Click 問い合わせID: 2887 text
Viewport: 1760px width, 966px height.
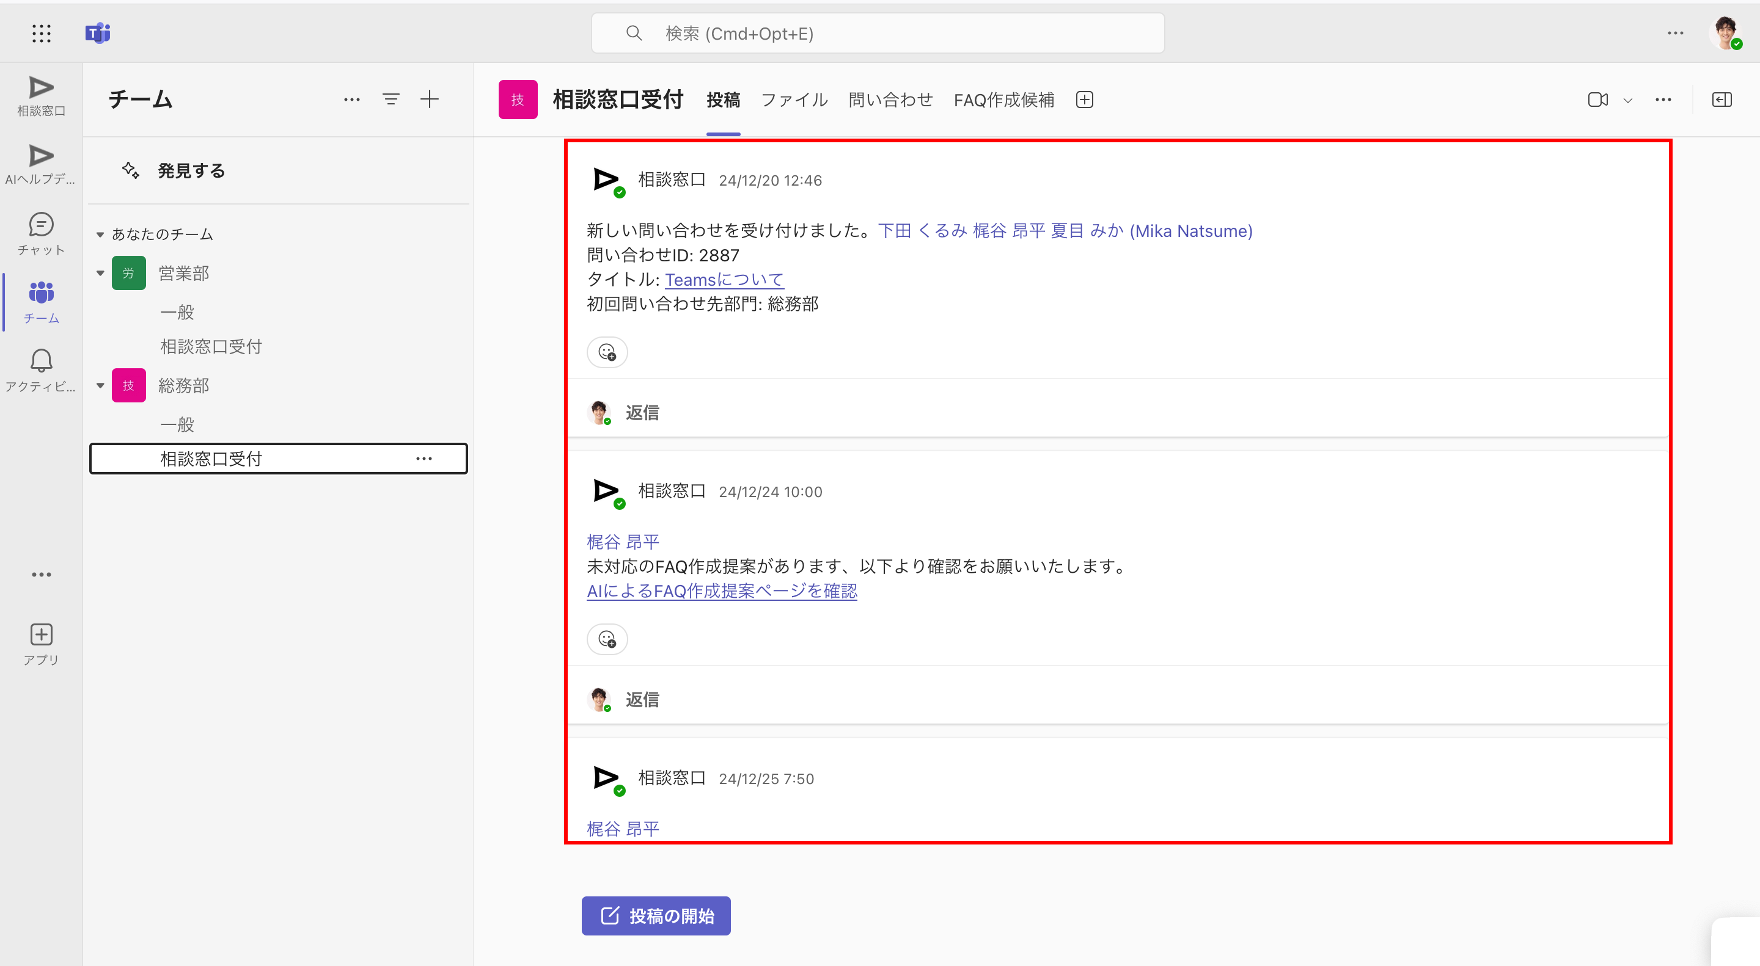click(662, 255)
